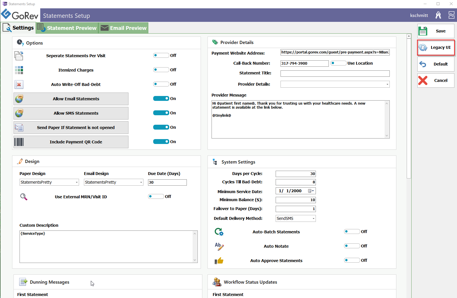Image resolution: width=457 pixels, height=298 pixels.
Task: Click the Auto Approve thumbs-up icon
Action: tap(219, 261)
